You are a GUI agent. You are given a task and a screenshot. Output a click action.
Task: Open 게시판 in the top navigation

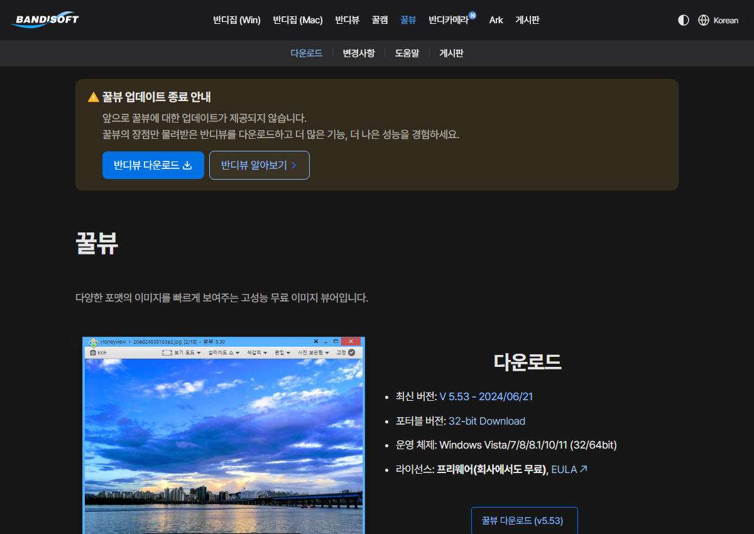527,20
